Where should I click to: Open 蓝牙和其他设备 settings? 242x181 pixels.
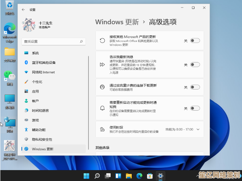44,62
